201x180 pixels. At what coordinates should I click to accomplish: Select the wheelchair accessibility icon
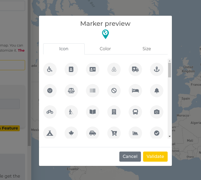(x=50, y=69)
